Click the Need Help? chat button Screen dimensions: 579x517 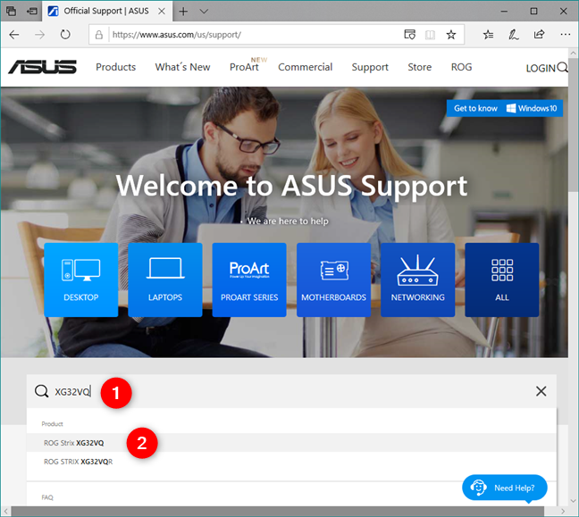[505, 488]
